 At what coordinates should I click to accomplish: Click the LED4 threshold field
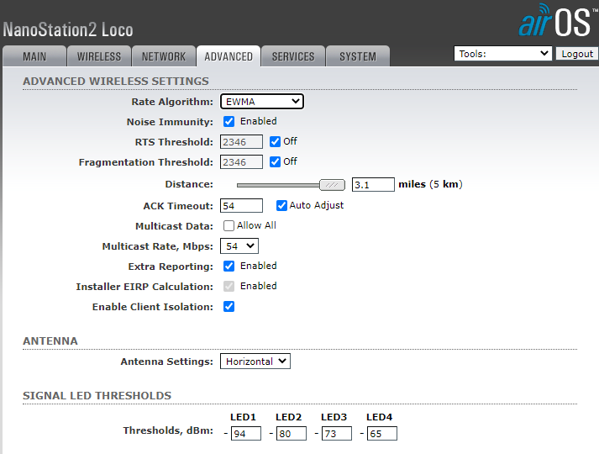(382, 434)
